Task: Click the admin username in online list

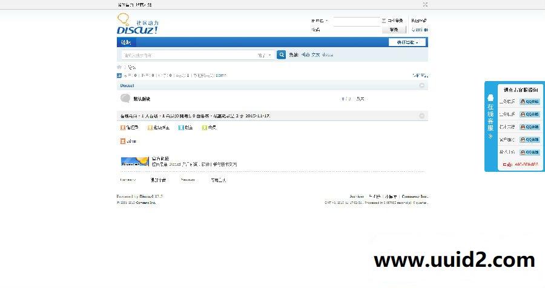Action: pos(132,141)
